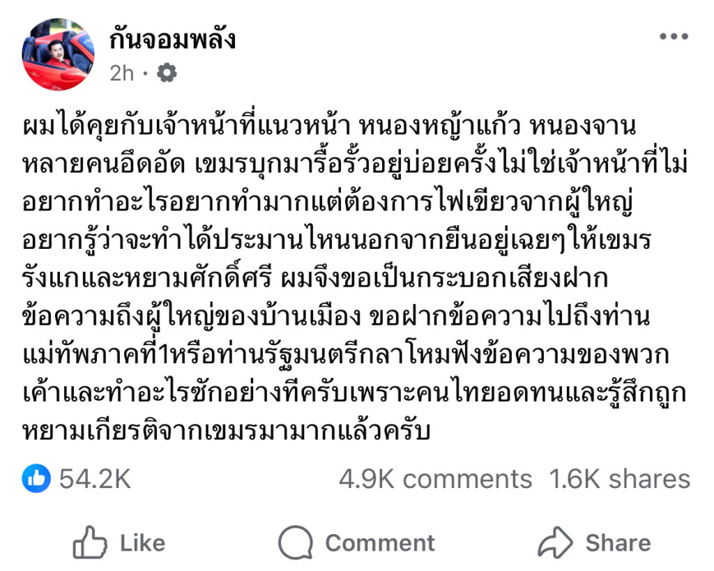
Task: Click the blue thumbs-up reaction icon
Action: [36, 478]
